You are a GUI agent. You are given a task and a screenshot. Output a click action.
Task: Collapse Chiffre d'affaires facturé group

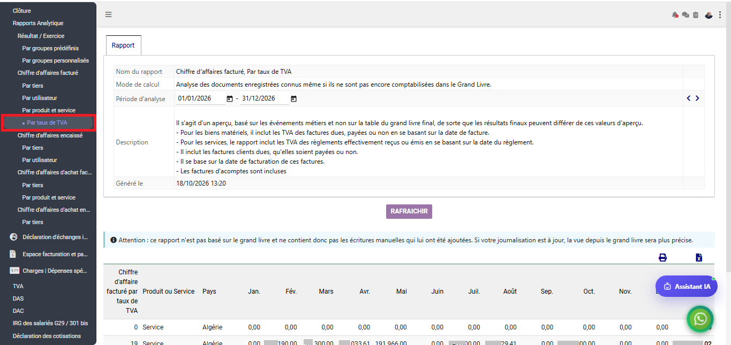pyautogui.click(x=48, y=73)
